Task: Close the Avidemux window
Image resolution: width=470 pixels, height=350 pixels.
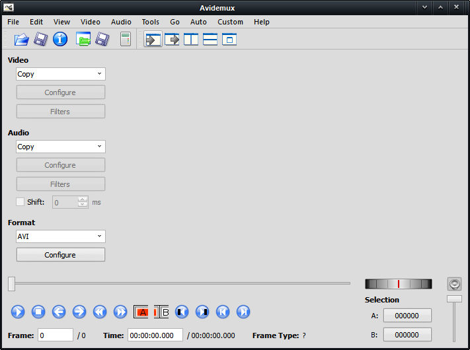Action: pyautogui.click(x=456, y=7)
